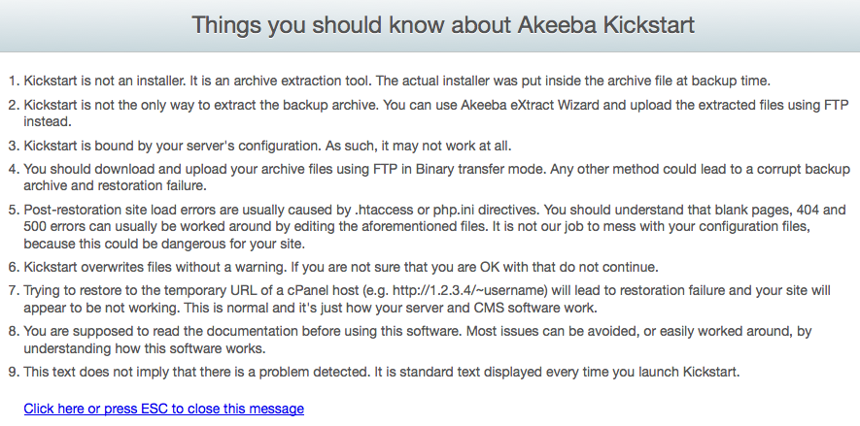Select item 1 about Kickstart not being an installer

(397, 82)
